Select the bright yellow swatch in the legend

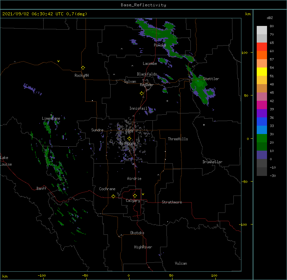pyautogui.click(x=262, y=71)
